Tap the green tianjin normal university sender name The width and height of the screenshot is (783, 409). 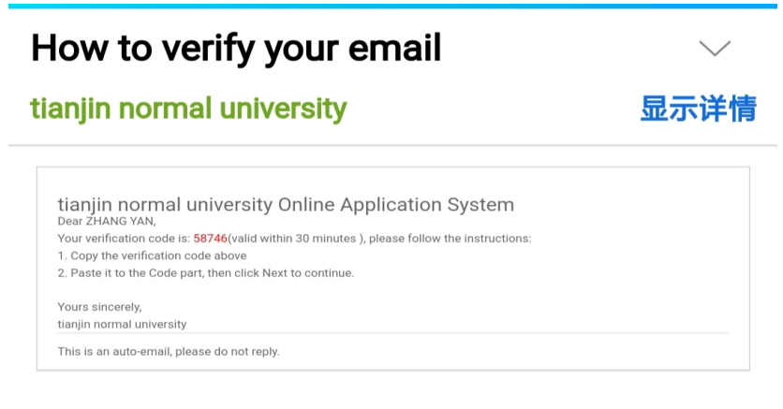point(188,109)
